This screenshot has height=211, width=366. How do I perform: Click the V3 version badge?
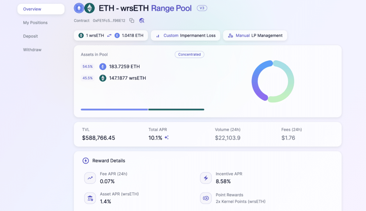tap(202, 8)
